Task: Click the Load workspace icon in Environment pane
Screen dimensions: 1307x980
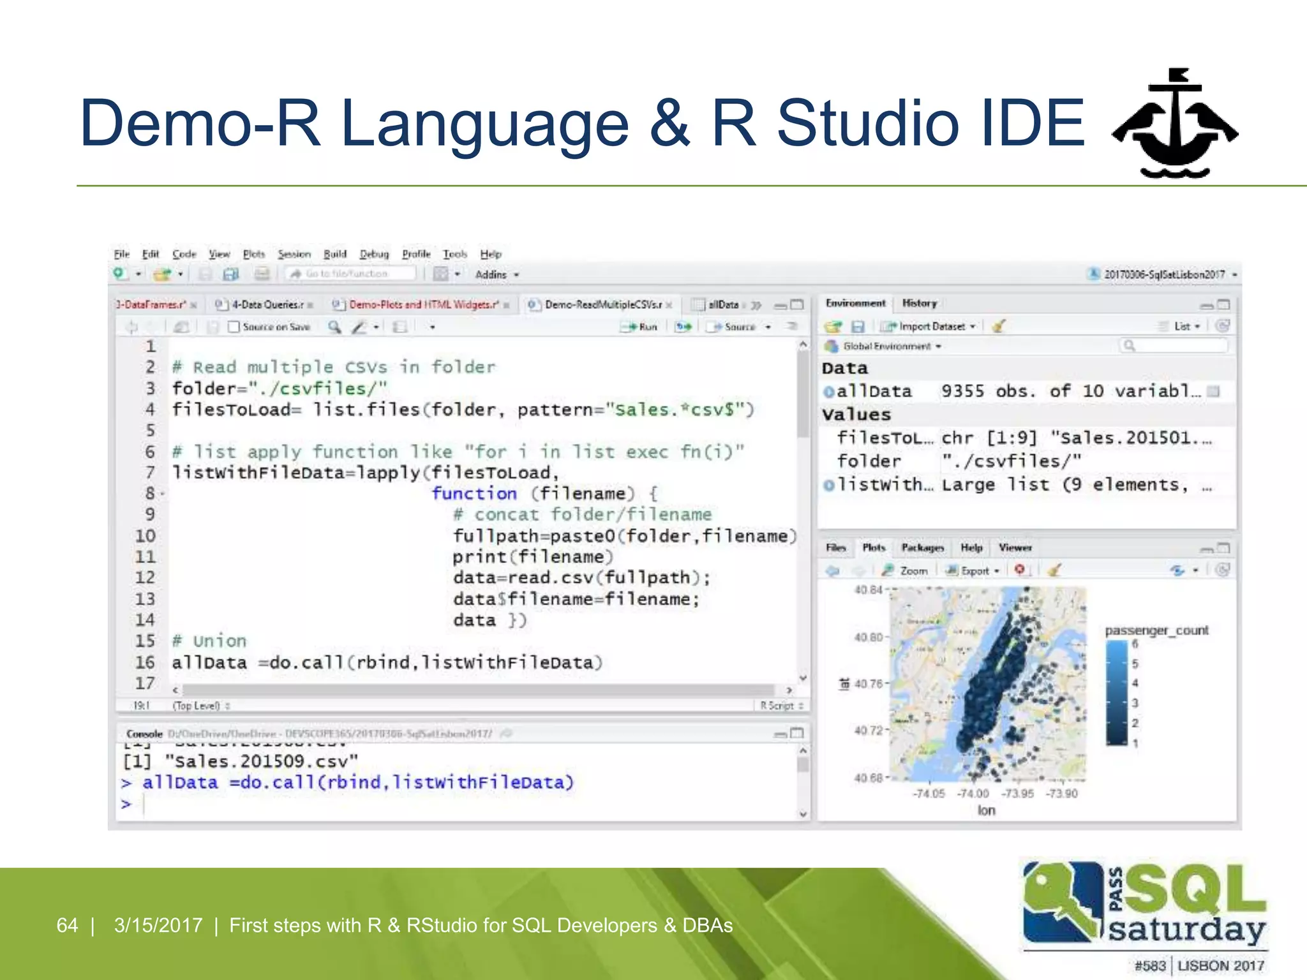Action: coord(832,327)
